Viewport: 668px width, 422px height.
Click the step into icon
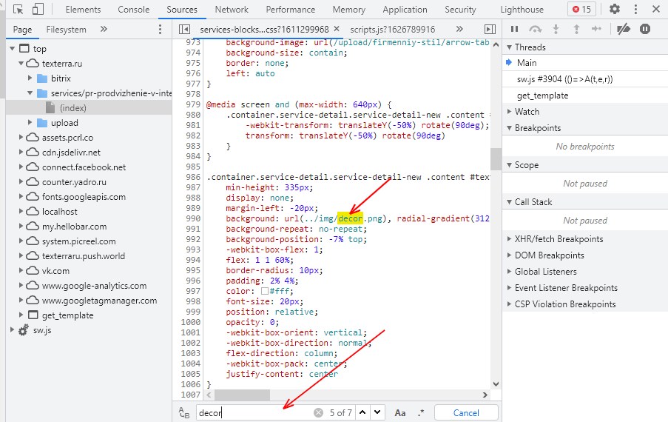(556, 29)
